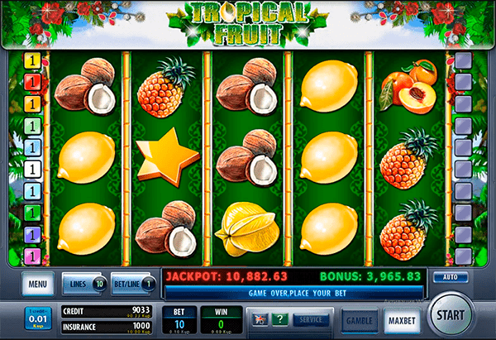The width and height of the screenshot is (496, 340).
Task: Hit the START spin button
Action: tap(451, 315)
